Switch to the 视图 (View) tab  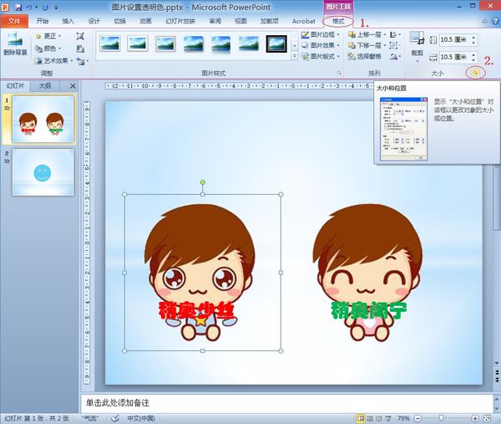point(240,21)
